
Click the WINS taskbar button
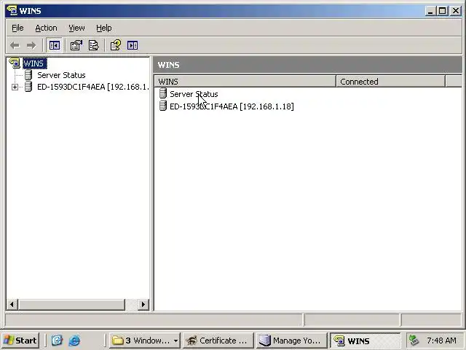(365, 341)
